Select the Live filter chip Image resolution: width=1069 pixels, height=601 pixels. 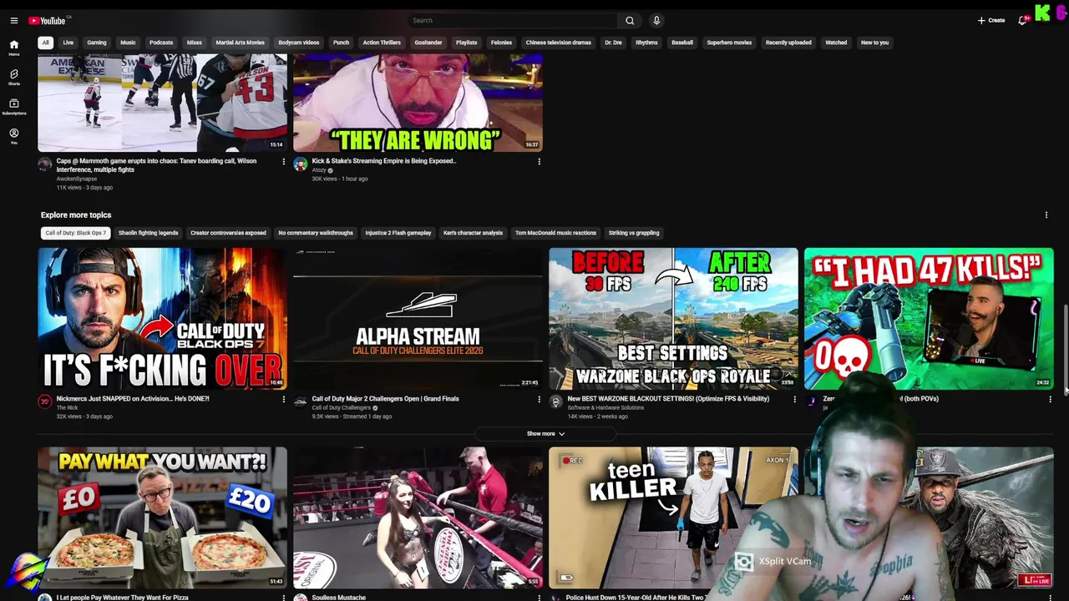(68, 43)
